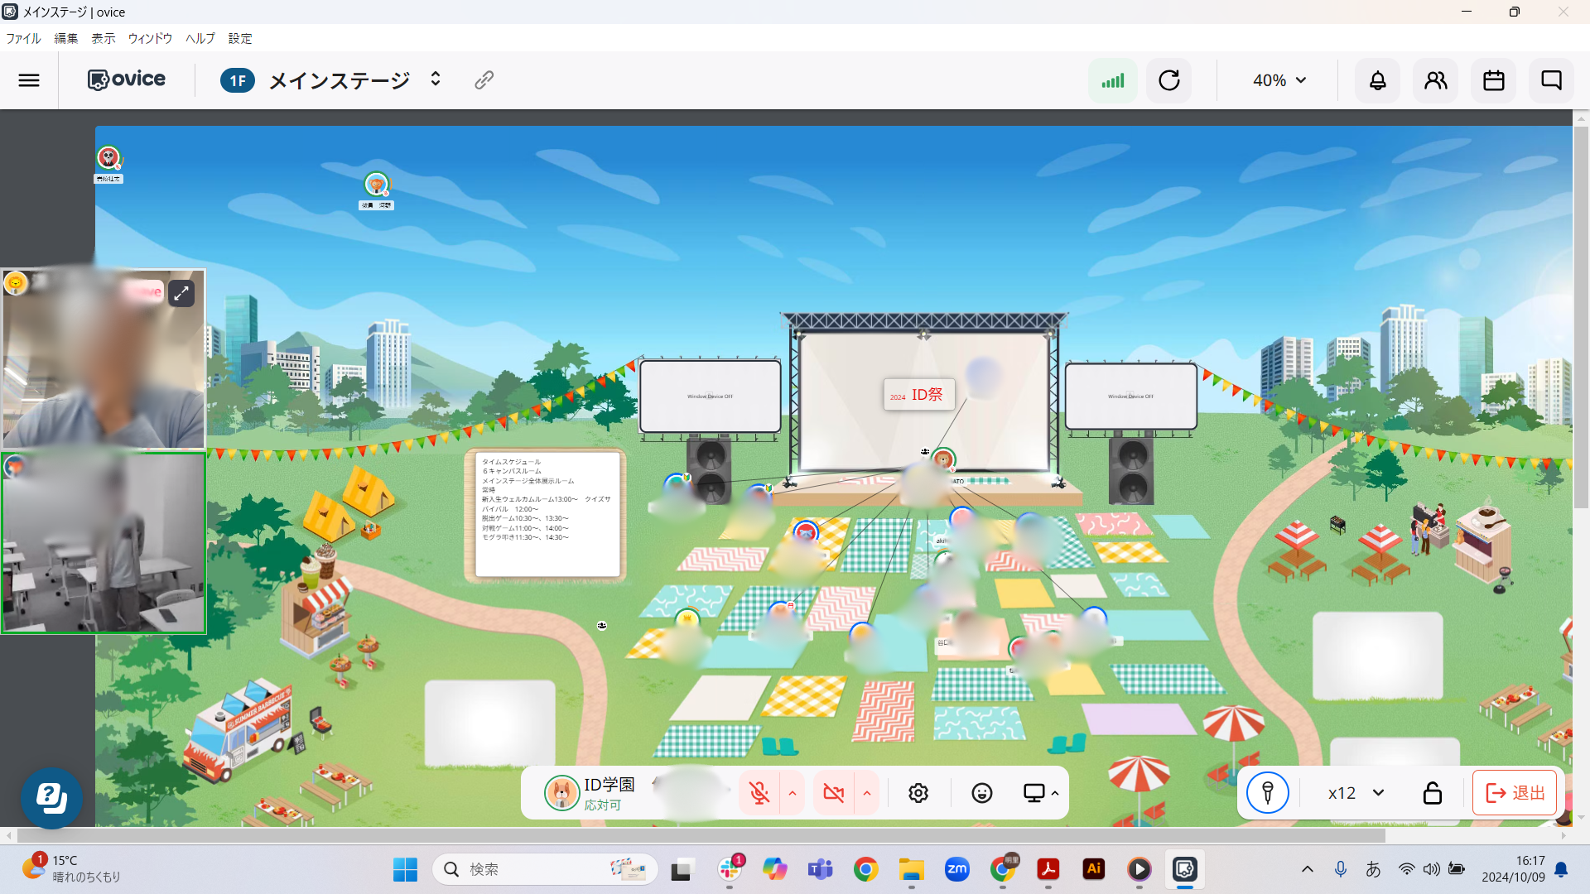
Task: Open the emoji reactions smiley
Action: [981, 793]
